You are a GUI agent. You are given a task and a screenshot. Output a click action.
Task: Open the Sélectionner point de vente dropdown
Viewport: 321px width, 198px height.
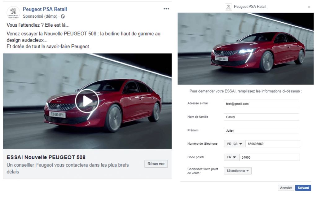coord(237,171)
